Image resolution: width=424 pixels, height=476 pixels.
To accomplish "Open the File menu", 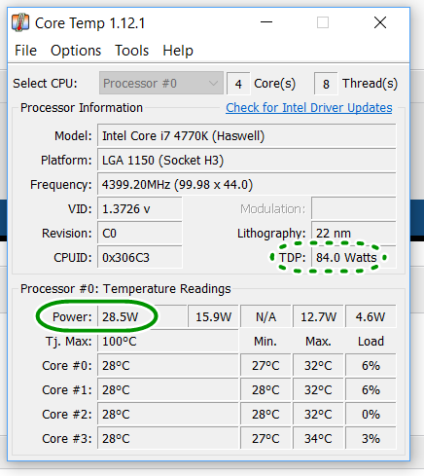I will [25, 51].
